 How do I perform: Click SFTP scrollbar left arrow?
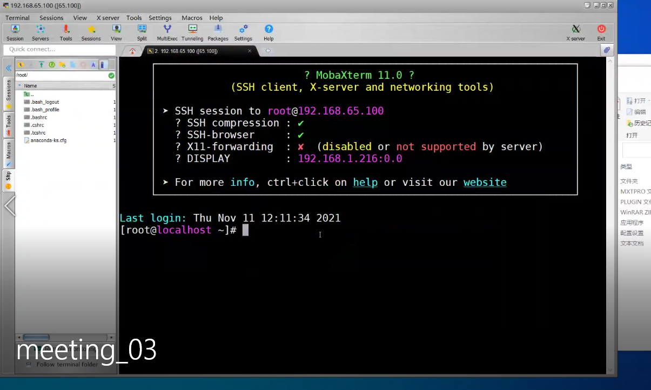point(18,338)
